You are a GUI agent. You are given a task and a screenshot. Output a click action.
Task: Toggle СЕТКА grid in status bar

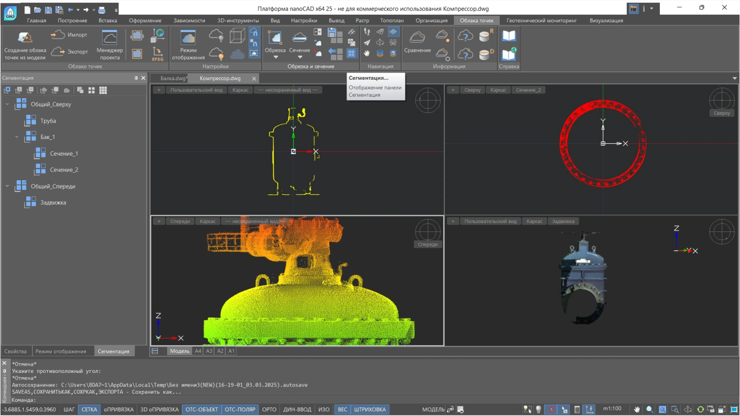[89, 409]
